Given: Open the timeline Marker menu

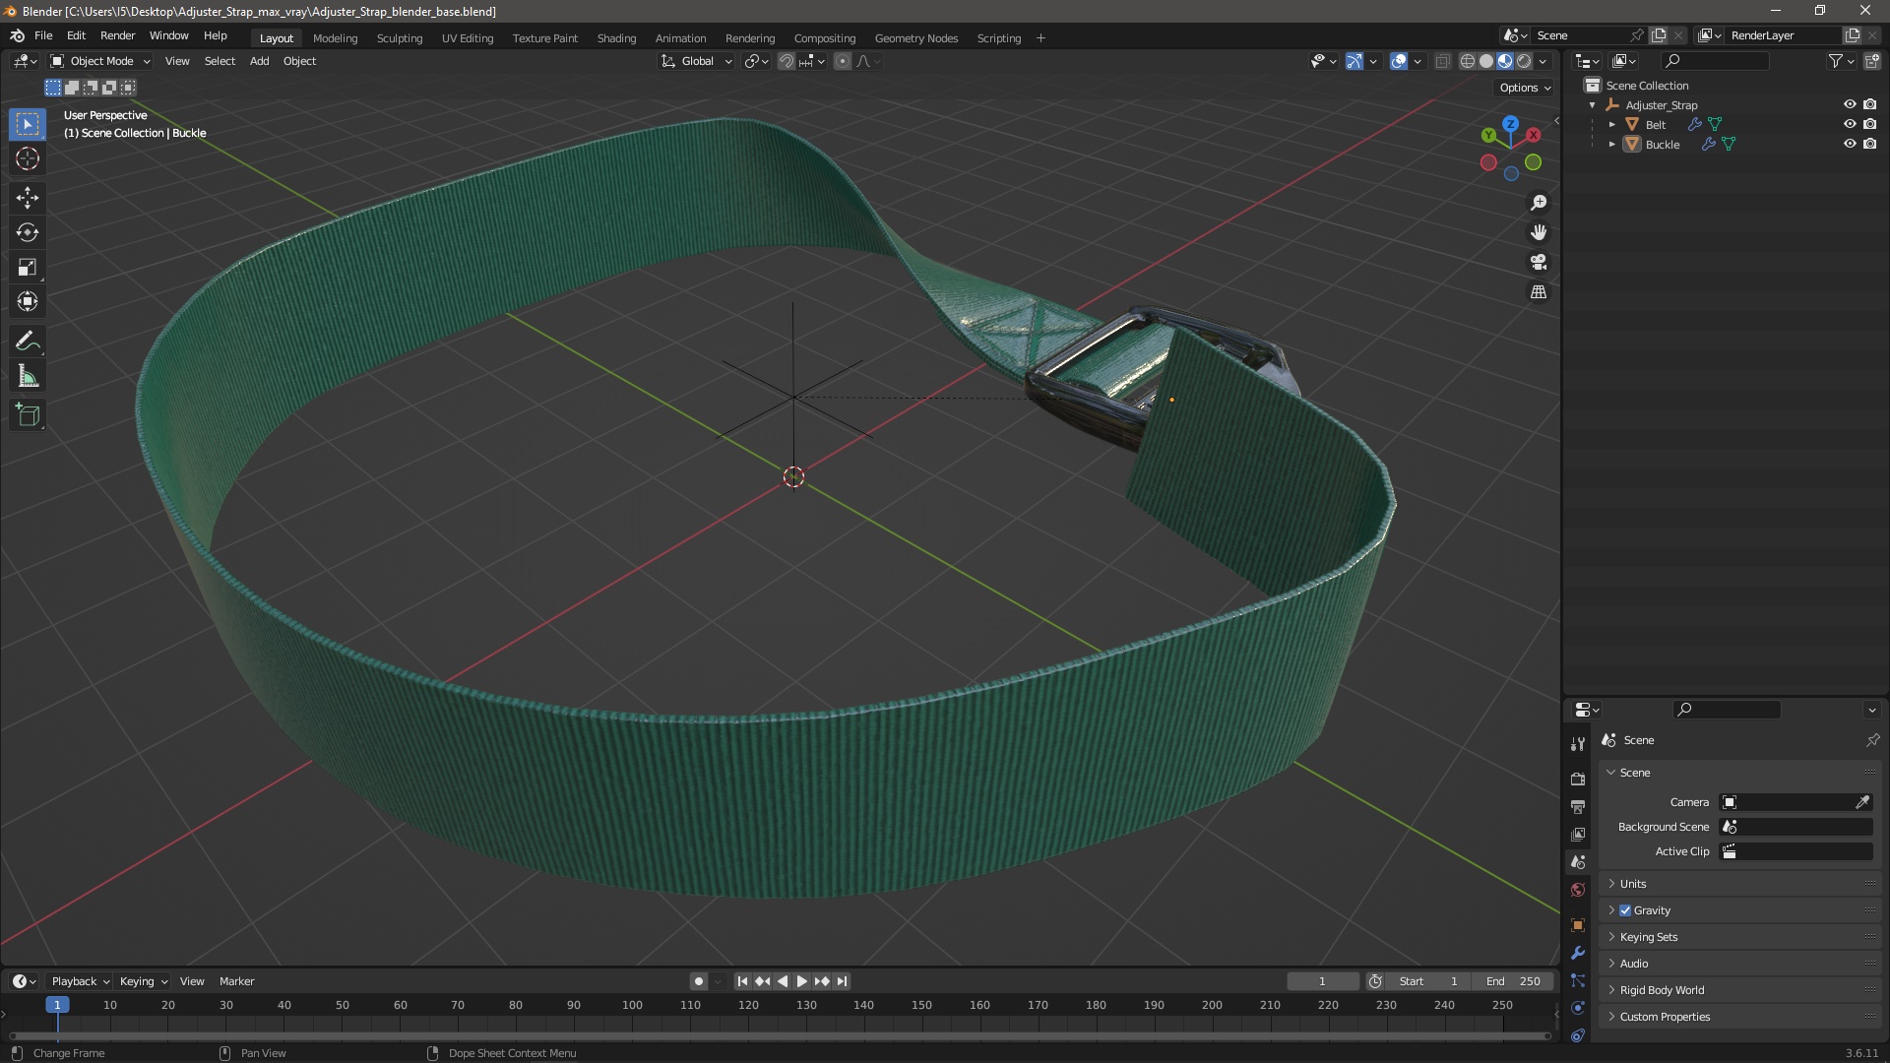Looking at the screenshot, I should [x=236, y=981].
